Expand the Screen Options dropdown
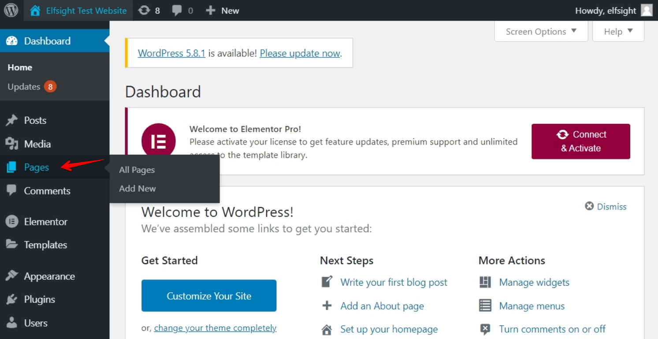The height and width of the screenshot is (339, 658). 541,31
